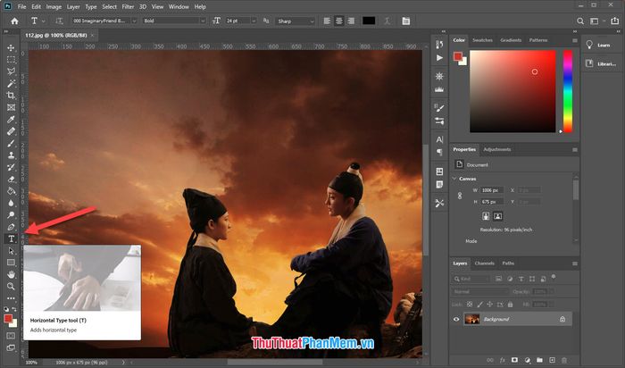
Task: Select the Crop tool
Action: tap(11, 96)
